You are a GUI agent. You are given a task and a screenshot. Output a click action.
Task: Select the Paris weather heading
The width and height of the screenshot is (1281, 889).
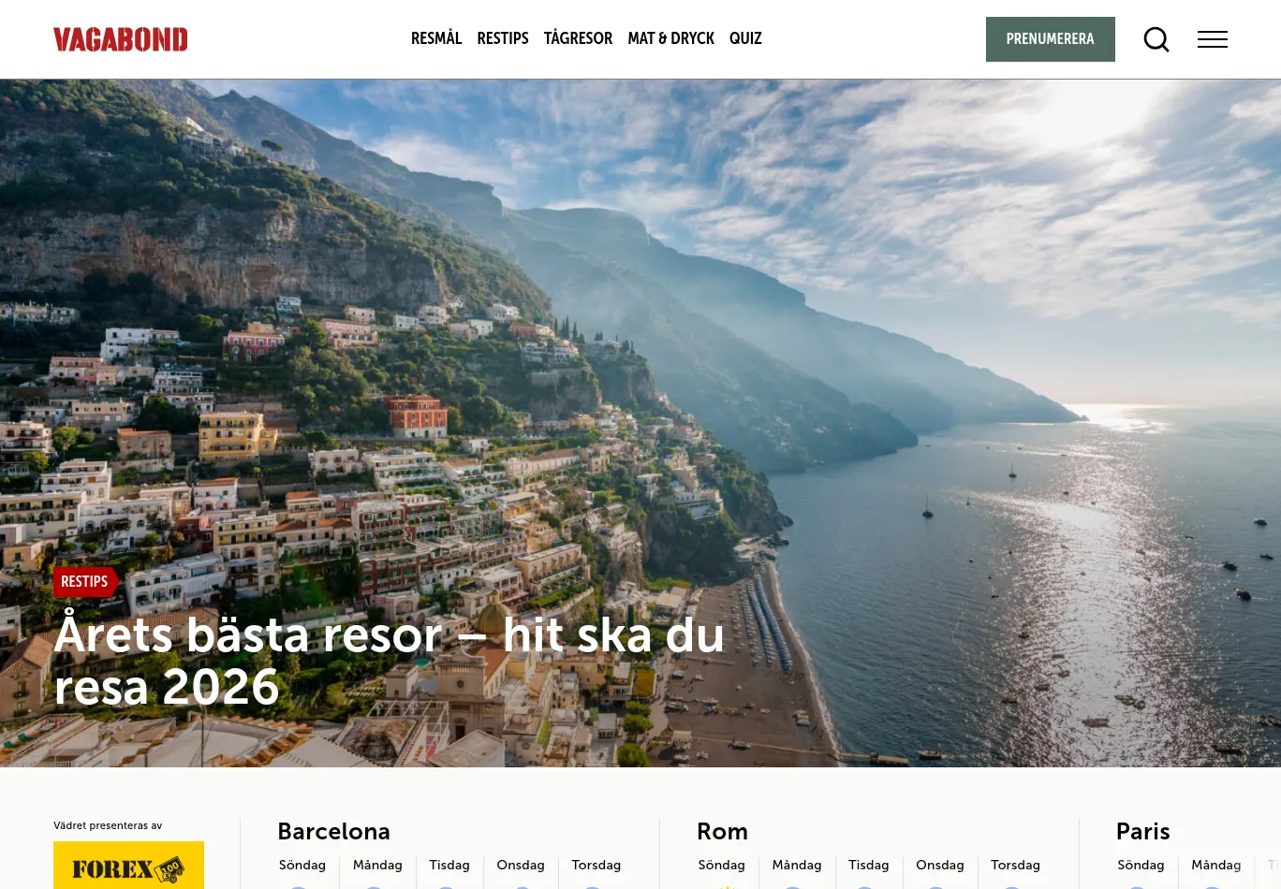[x=1142, y=831]
